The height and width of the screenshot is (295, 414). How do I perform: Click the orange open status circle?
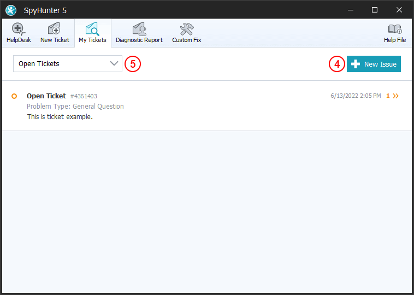point(14,96)
